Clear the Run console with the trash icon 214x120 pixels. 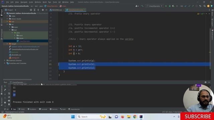(9, 104)
